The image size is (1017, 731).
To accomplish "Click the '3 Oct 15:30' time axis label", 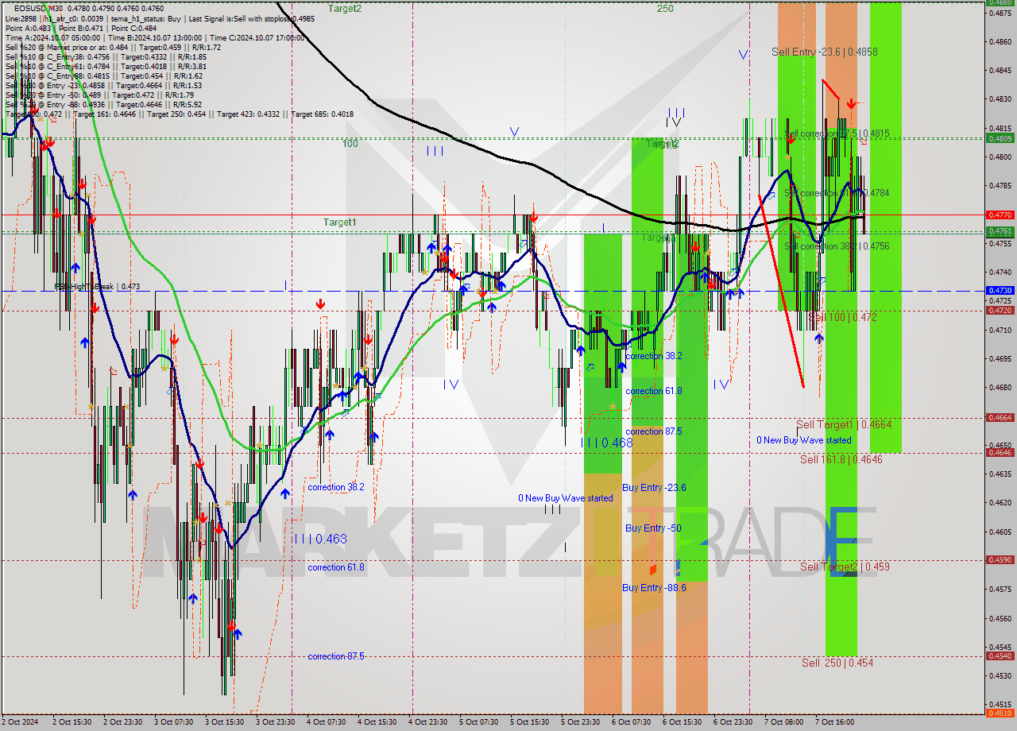I will (x=224, y=722).
